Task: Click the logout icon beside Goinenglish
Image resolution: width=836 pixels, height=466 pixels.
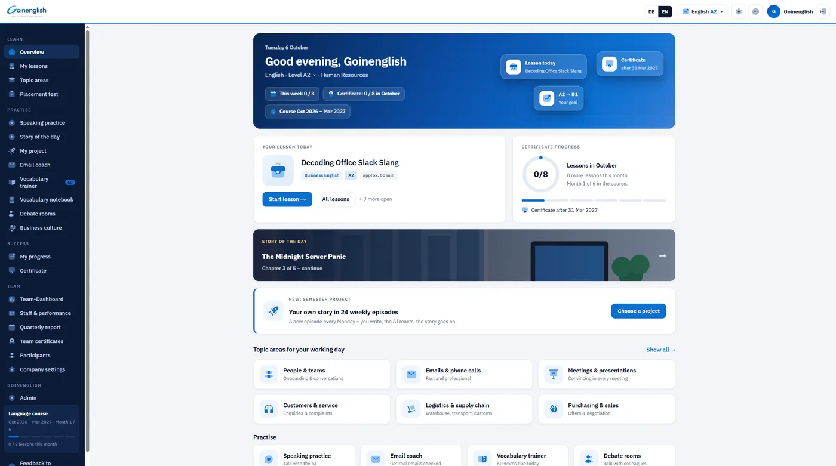Action: pos(823,11)
